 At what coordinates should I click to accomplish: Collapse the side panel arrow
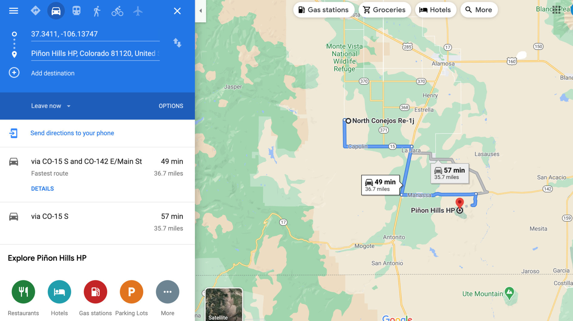point(201,11)
